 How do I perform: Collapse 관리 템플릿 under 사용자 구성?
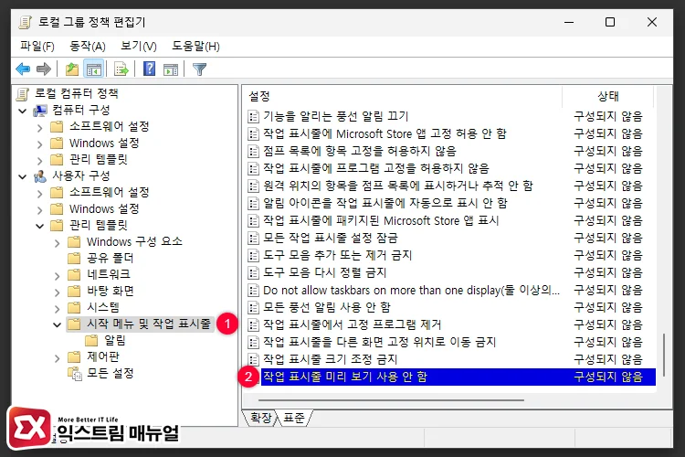click(x=40, y=226)
